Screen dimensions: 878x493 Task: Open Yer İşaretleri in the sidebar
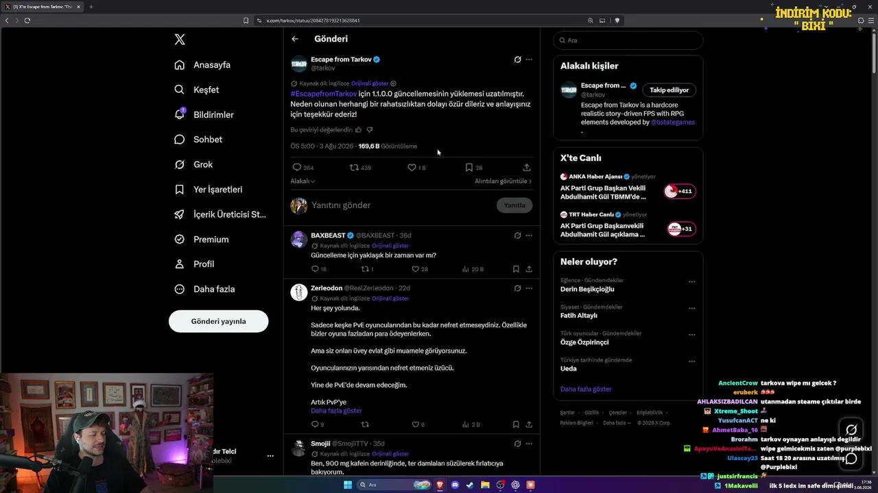point(208,189)
